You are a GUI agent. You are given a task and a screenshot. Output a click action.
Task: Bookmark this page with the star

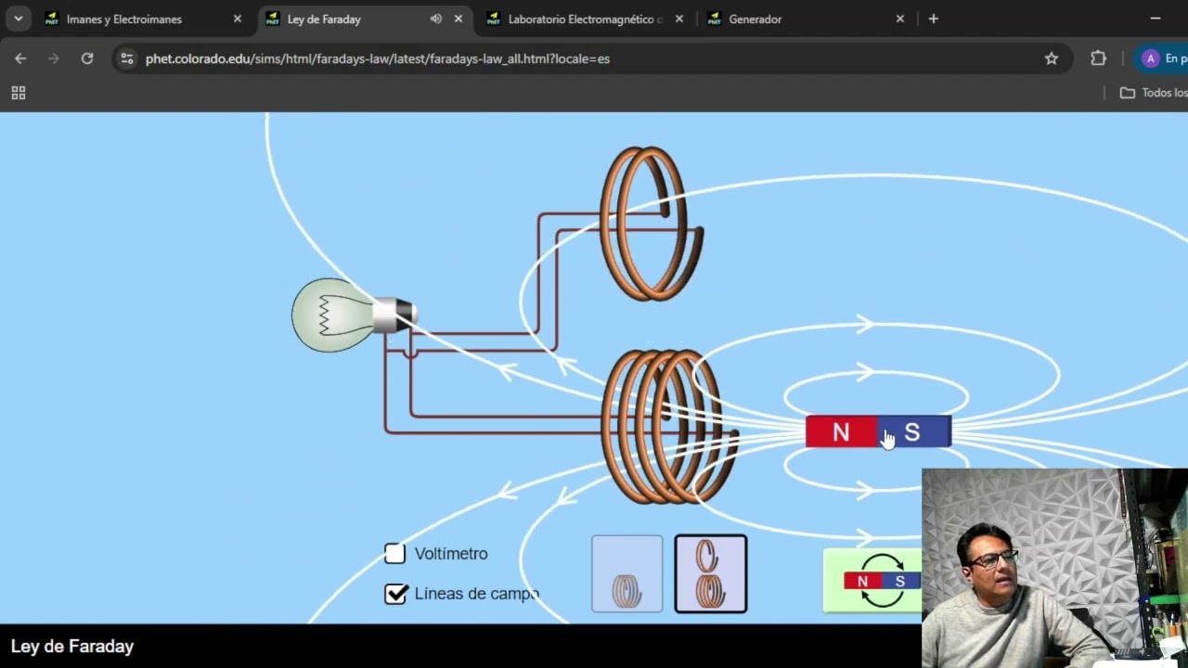(x=1052, y=58)
